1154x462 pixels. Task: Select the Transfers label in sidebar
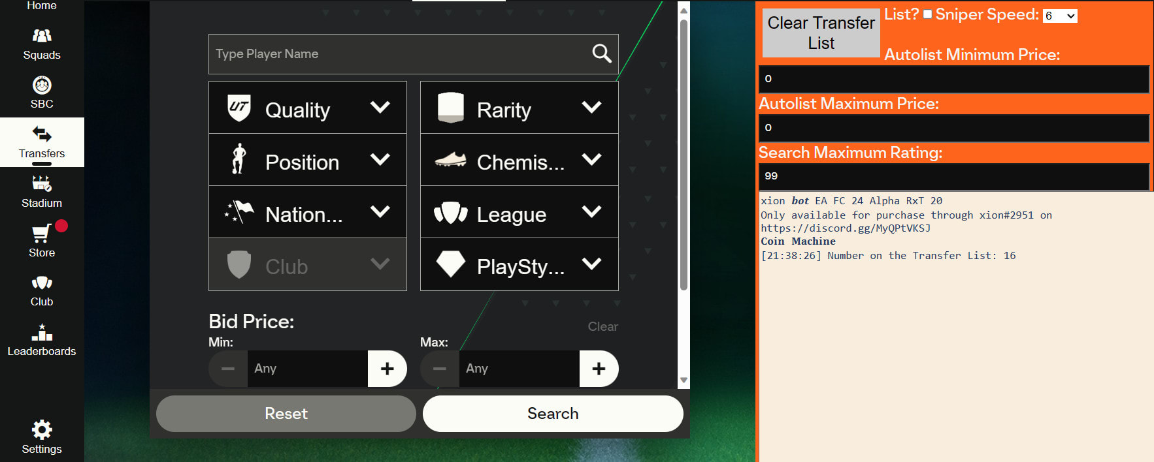(x=42, y=153)
